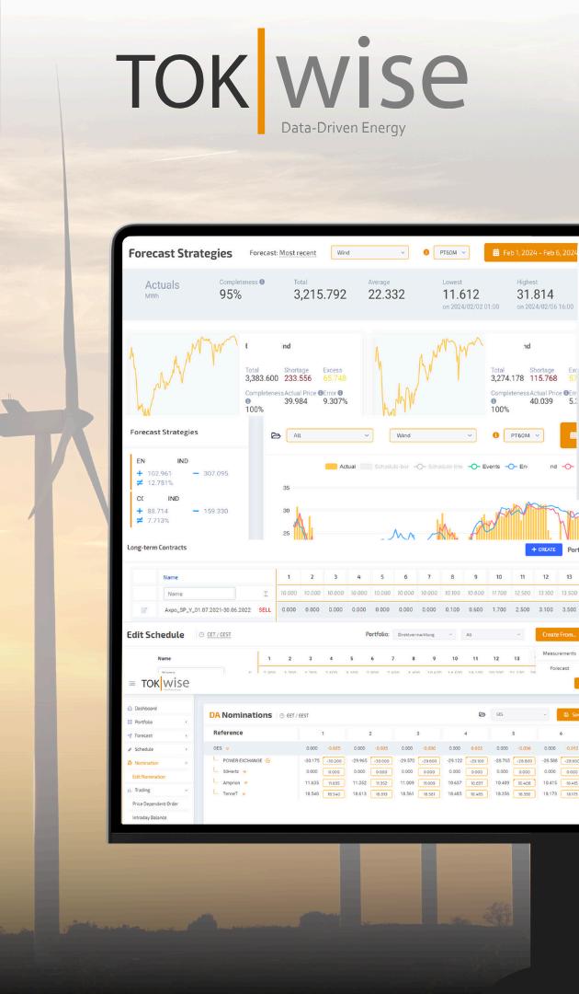Toggle the Events series in the chart legend
The image size is (579, 994).
(x=484, y=467)
